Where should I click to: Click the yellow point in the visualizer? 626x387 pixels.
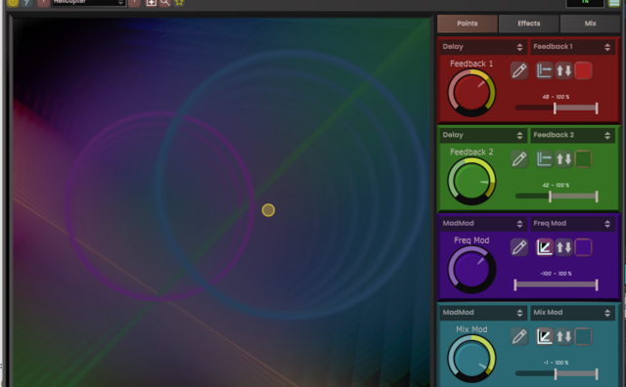(x=268, y=210)
